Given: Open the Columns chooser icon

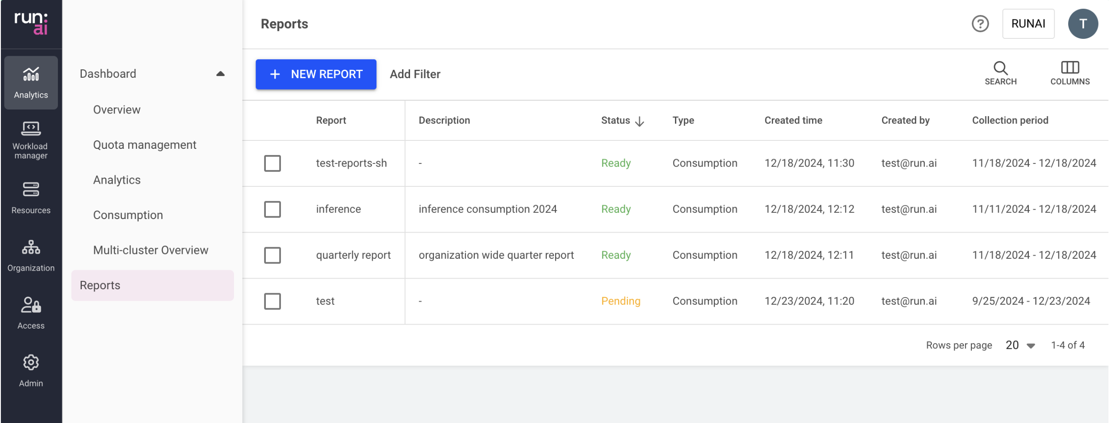Looking at the screenshot, I should click(x=1070, y=73).
